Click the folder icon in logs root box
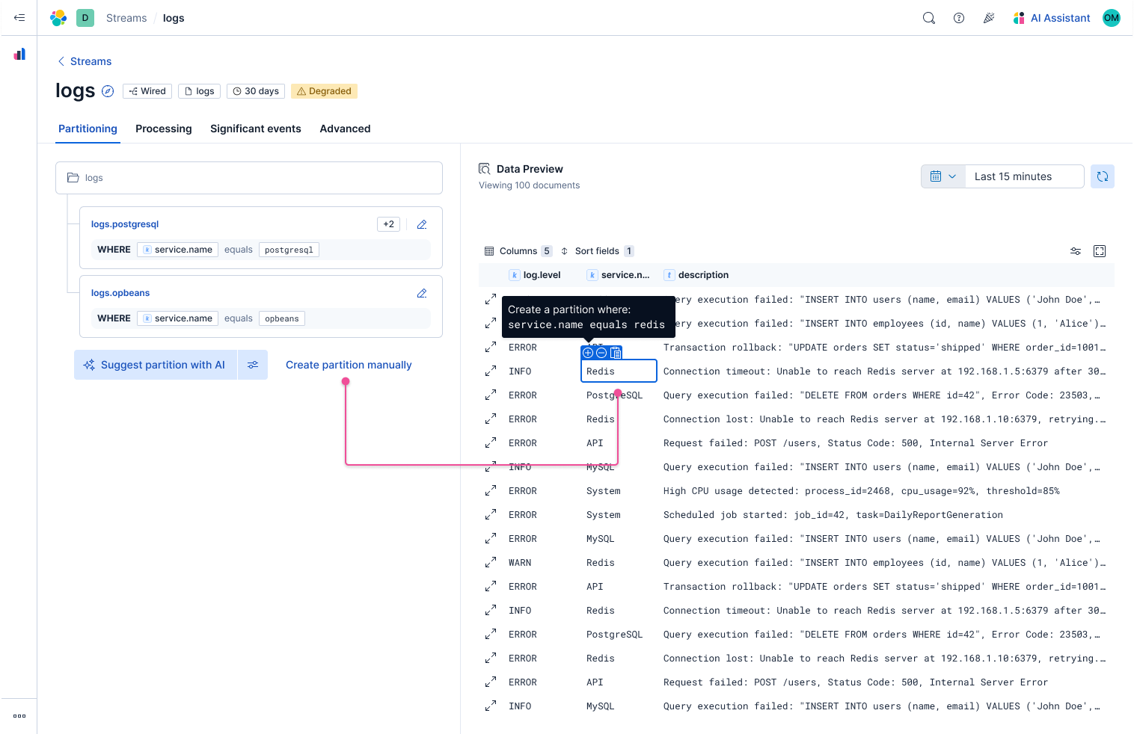 click(x=73, y=178)
